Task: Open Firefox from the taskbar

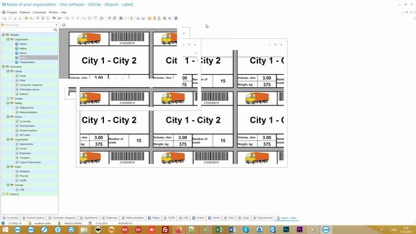Action: [x=179, y=229]
